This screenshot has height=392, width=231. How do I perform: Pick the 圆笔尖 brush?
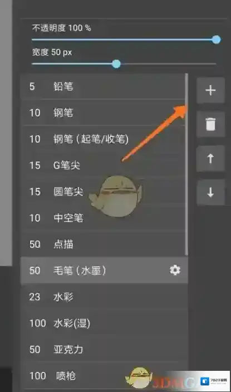tap(104, 192)
